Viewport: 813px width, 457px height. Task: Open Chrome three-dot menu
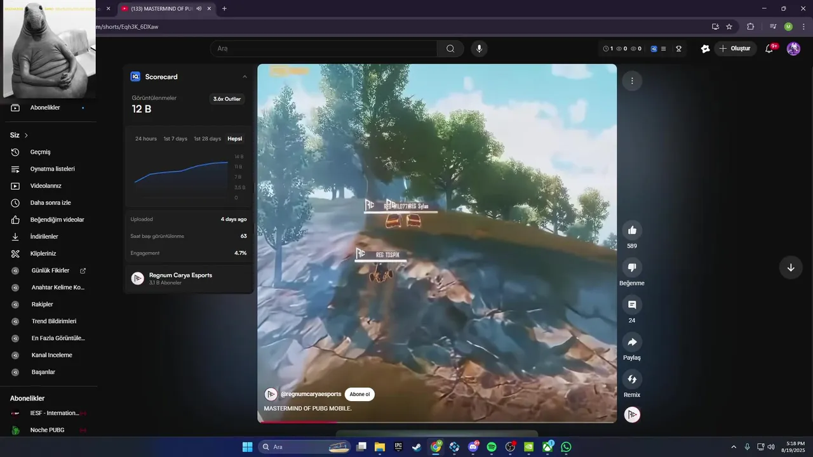click(x=803, y=27)
